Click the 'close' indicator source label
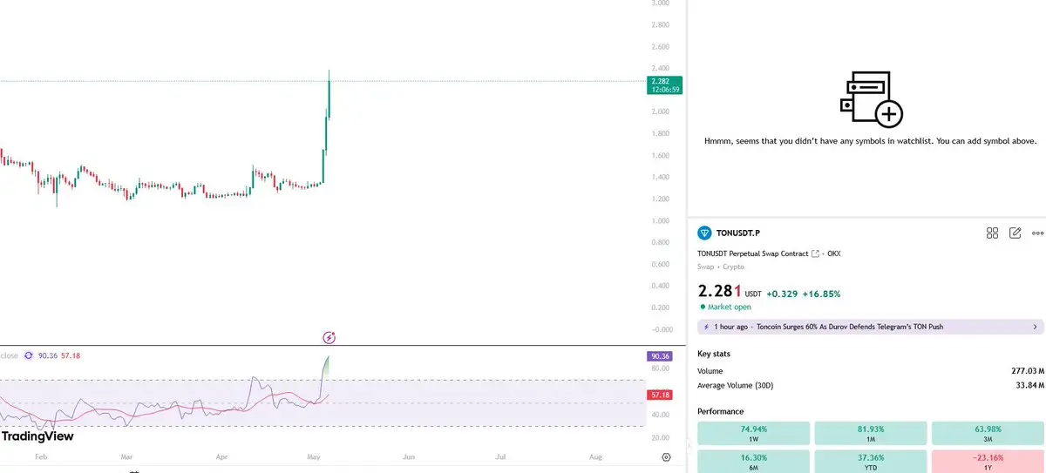The width and height of the screenshot is (1046, 473). pyautogui.click(x=10, y=355)
